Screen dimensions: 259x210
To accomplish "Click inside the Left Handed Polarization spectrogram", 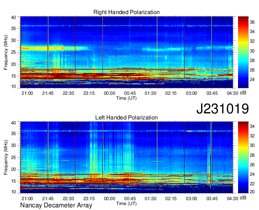I will (x=127, y=157).
